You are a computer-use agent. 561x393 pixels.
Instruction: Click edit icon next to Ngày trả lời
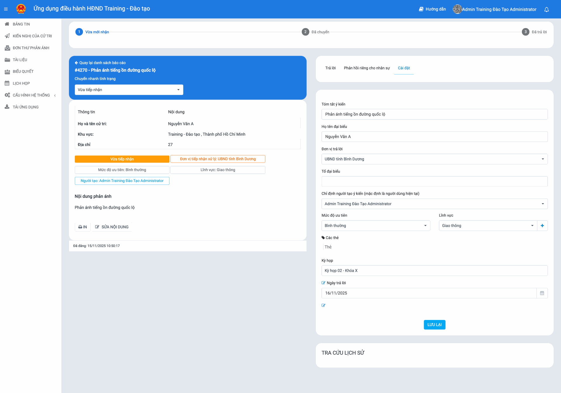tap(323, 283)
